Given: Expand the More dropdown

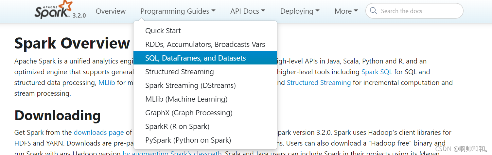Looking at the screenshot, I should click(346, 11).
